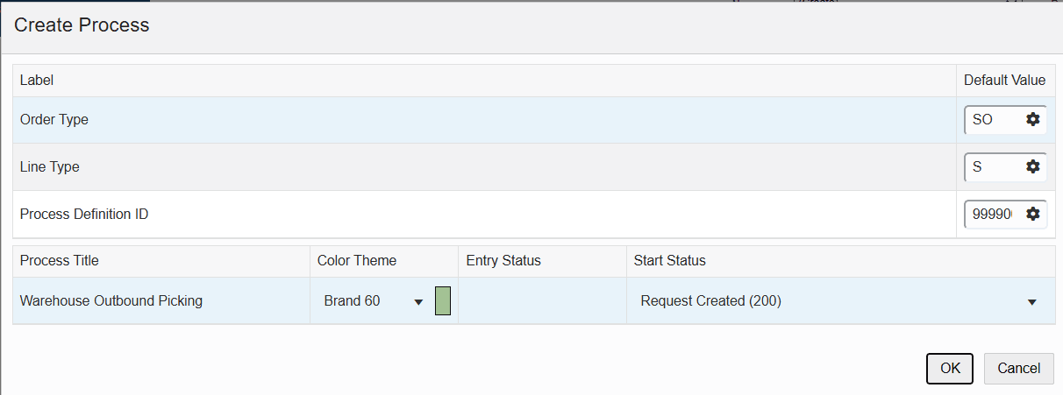The image size is (1063, 395).
Task: Dismiss the dialog with Cancel
Action: pyautogui.click(x=1018, y=369)
